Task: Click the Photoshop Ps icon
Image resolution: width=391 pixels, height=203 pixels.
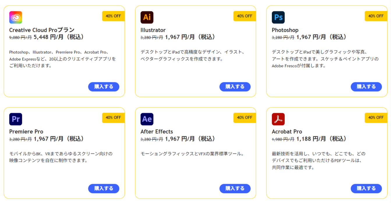Action: (278, 17)
